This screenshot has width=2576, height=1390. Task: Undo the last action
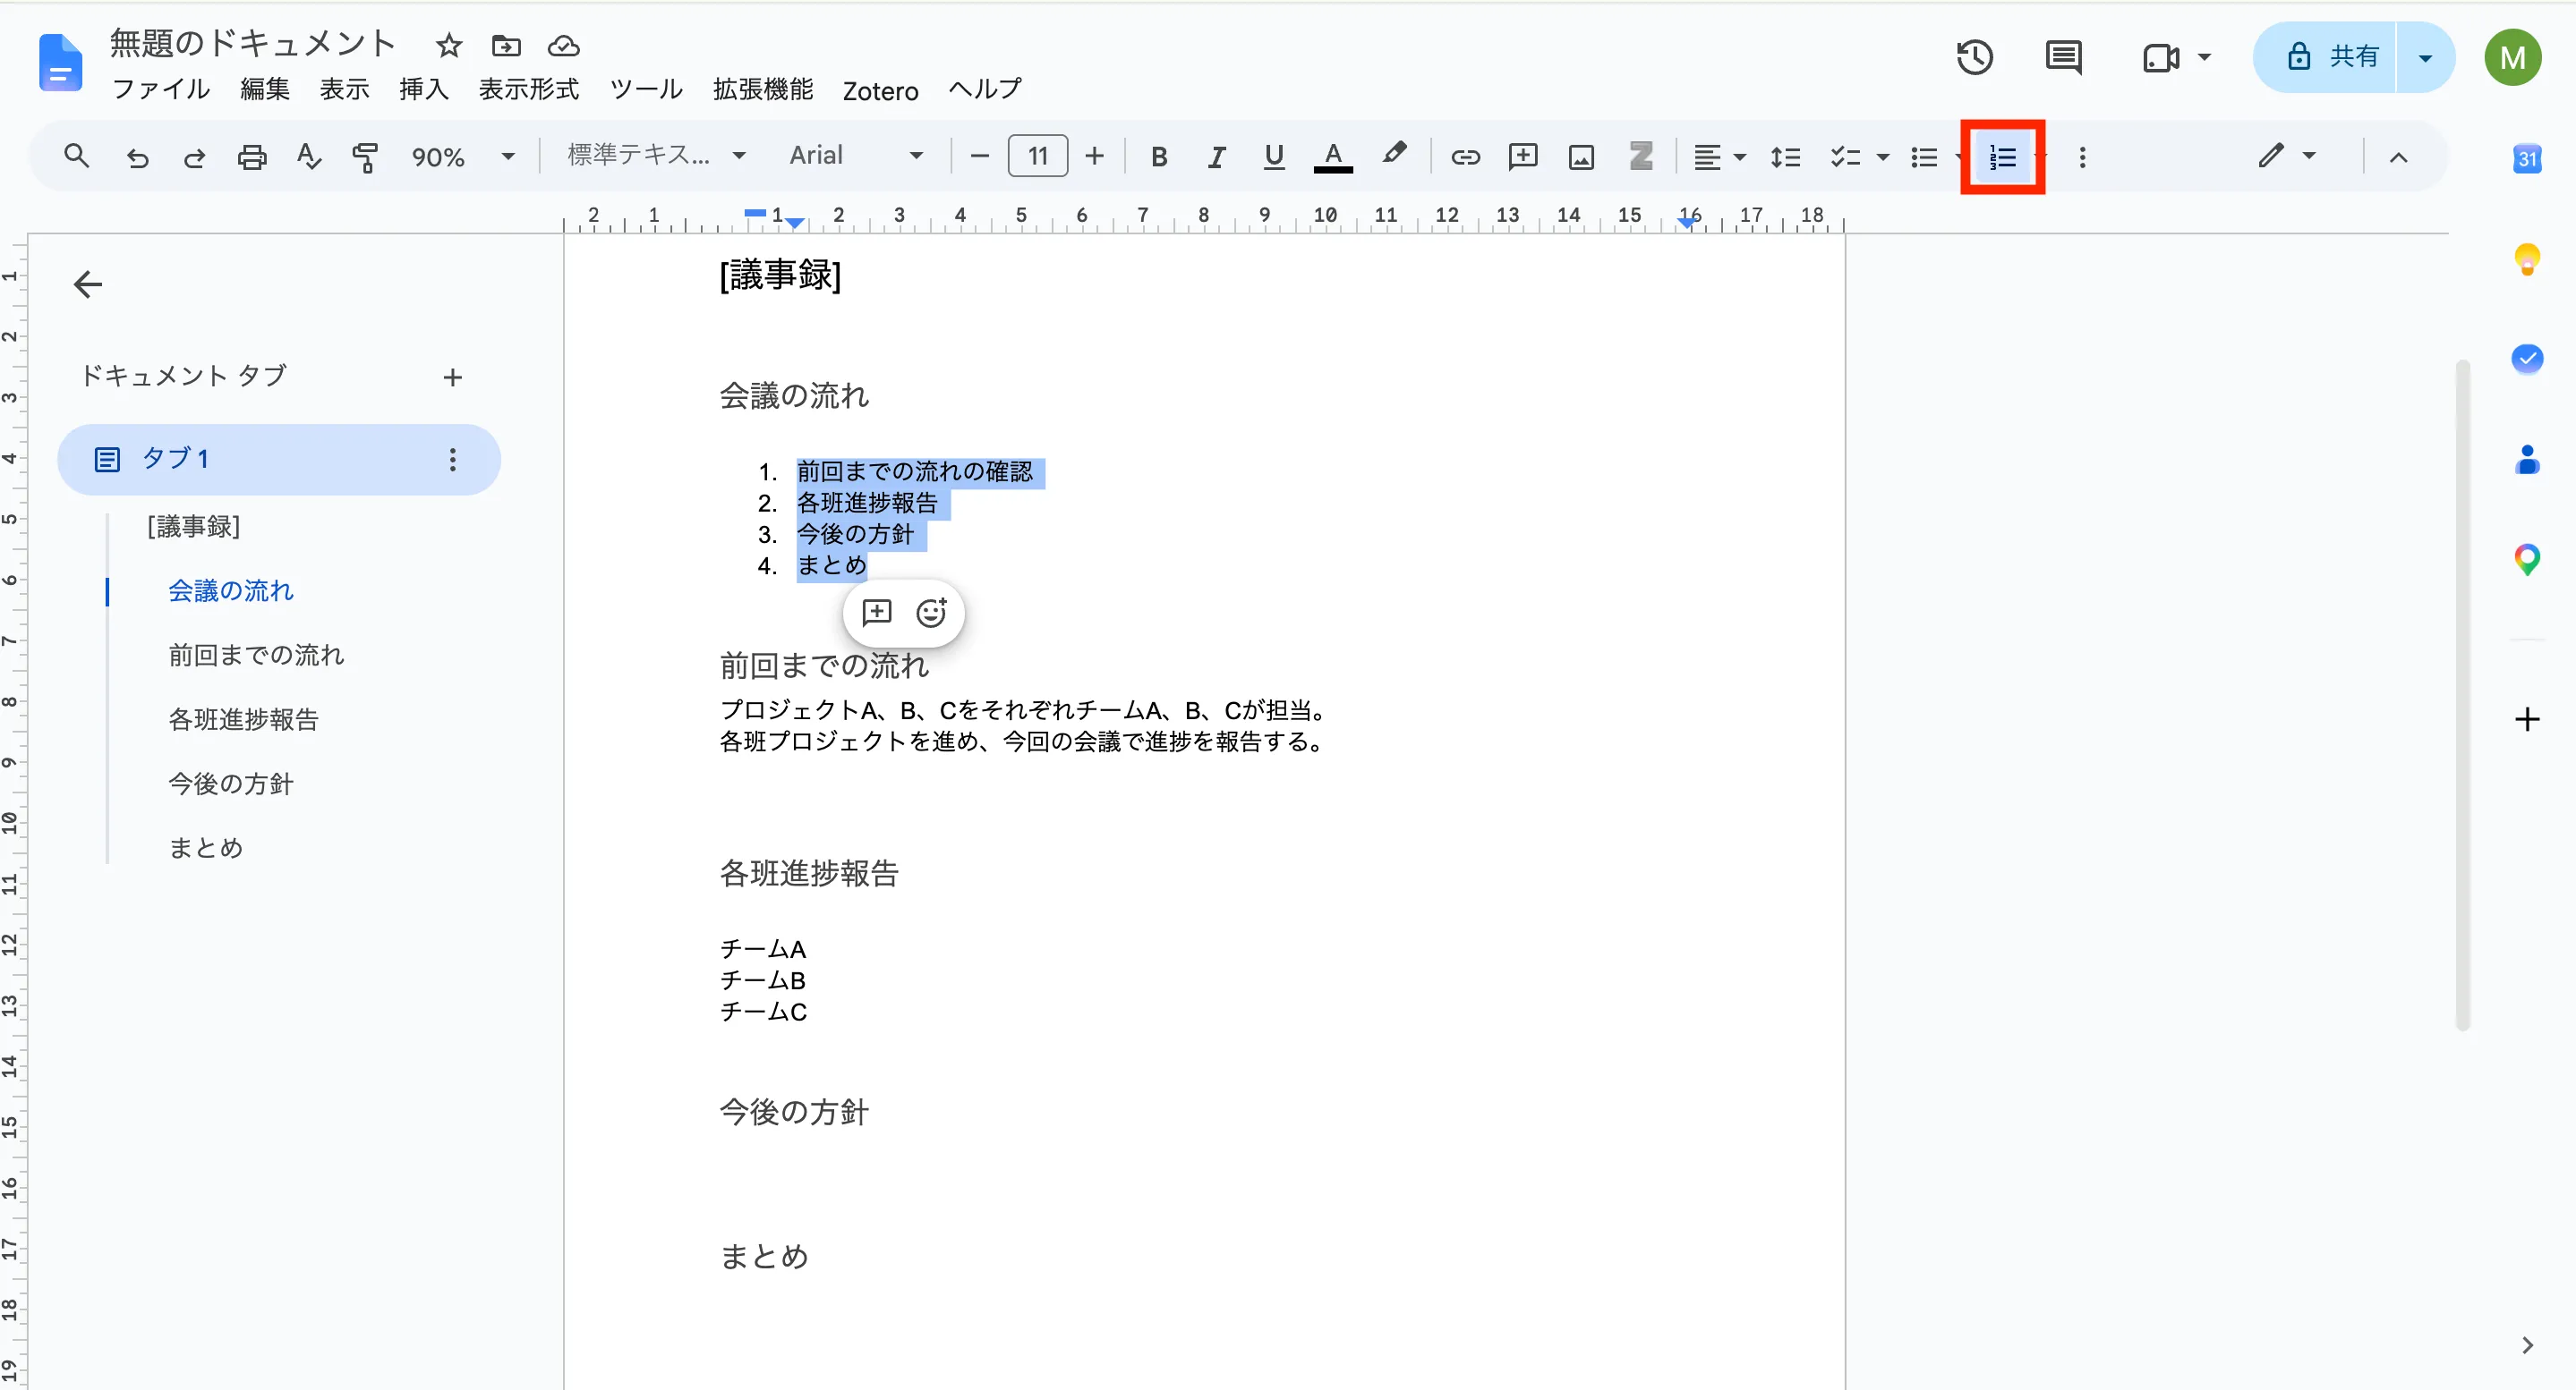137,157
